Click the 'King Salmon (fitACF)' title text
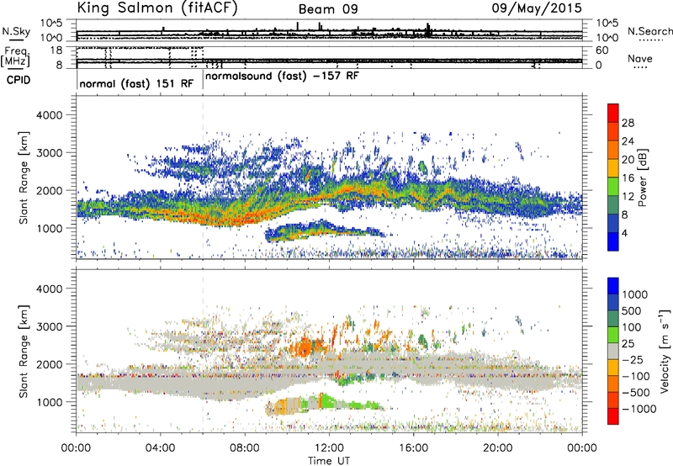Viewport: 673px width, 466px height. pyautogui.click(x=157, y=8)
